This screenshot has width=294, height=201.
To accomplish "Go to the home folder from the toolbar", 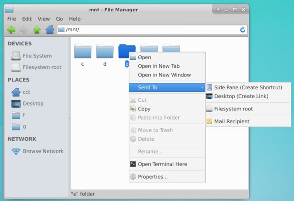I will [x=50, y=30].
